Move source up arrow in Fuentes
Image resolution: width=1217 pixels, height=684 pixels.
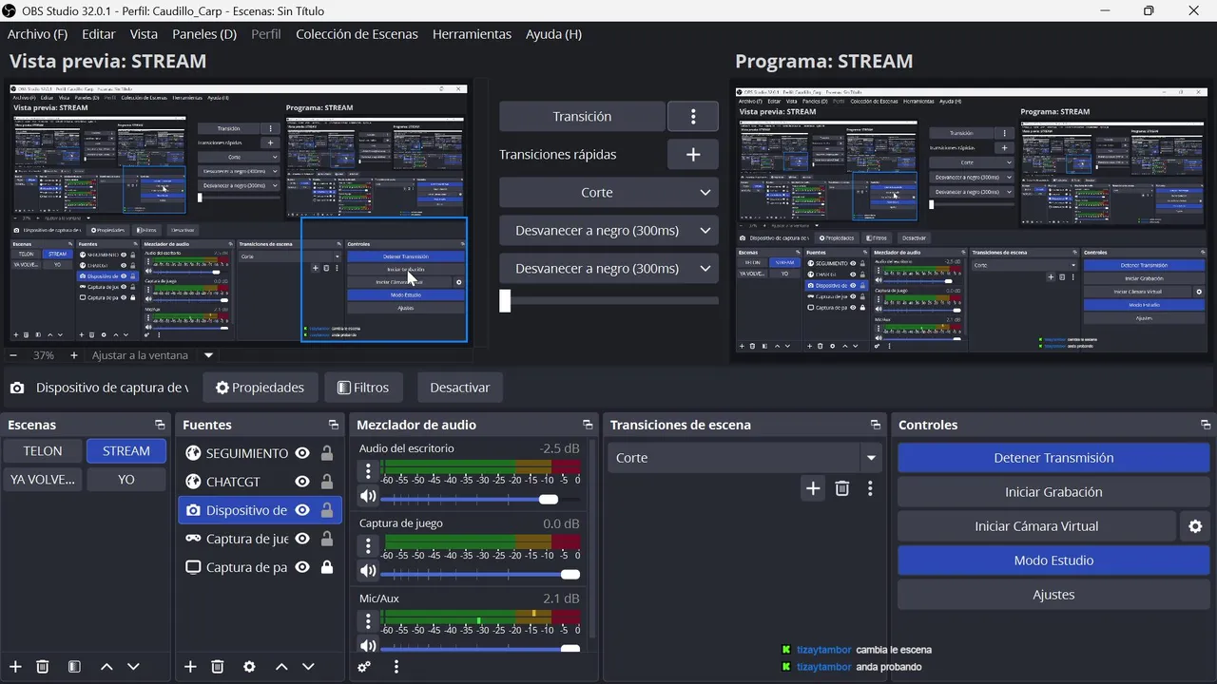281,667
